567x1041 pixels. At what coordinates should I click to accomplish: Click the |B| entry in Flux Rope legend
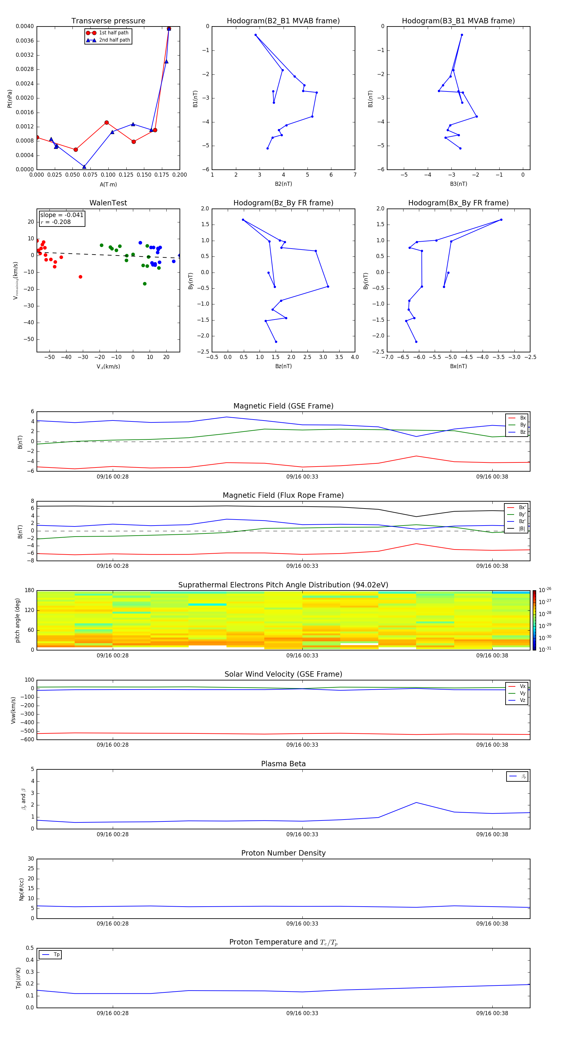516,529
